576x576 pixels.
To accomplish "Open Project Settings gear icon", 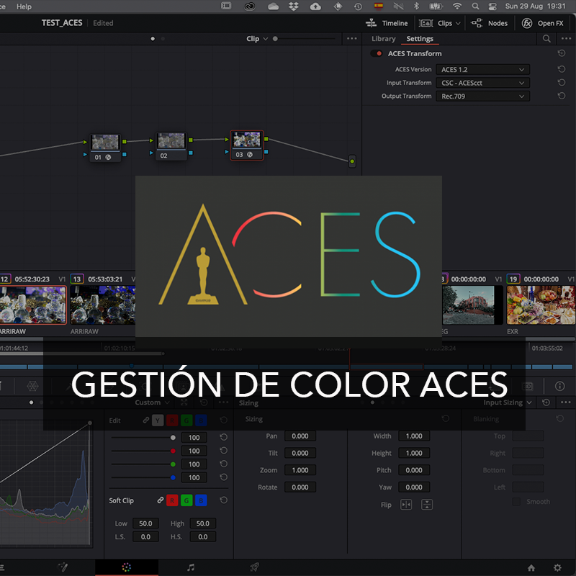I will click(557, 567).
